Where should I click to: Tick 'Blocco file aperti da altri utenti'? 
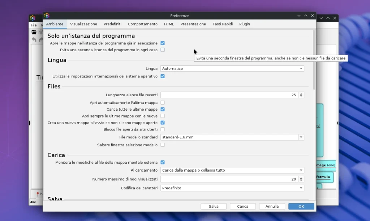tap(163, 129)
